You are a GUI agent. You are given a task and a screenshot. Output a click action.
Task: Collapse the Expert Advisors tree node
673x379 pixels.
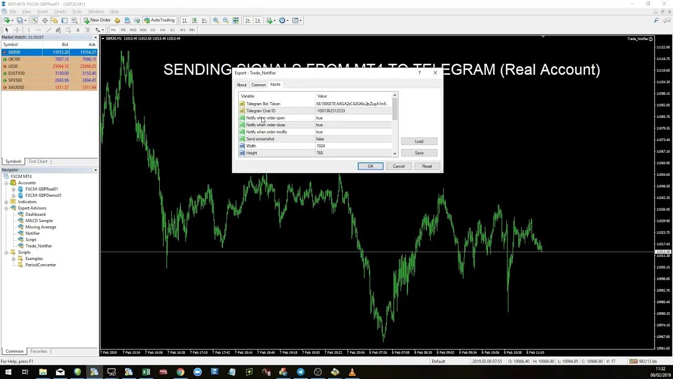(7, 208)
